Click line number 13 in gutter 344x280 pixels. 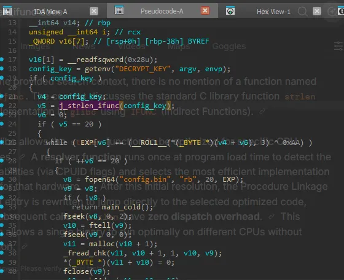[12, 23]
